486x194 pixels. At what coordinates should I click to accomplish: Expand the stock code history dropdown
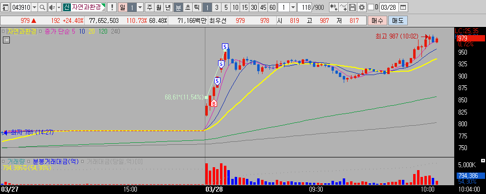tap(34, 7)
